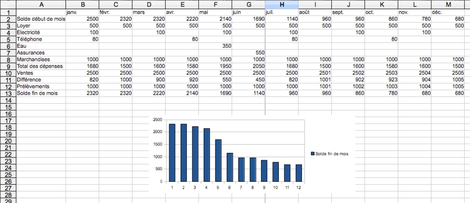Select the 'Electricité' label cell
The width and height of the screenshot is (470, 203).
click(x=41, y=32)
